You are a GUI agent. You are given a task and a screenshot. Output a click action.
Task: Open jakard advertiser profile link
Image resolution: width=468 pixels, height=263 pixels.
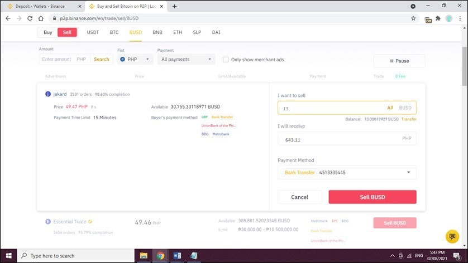click(60, 94)
